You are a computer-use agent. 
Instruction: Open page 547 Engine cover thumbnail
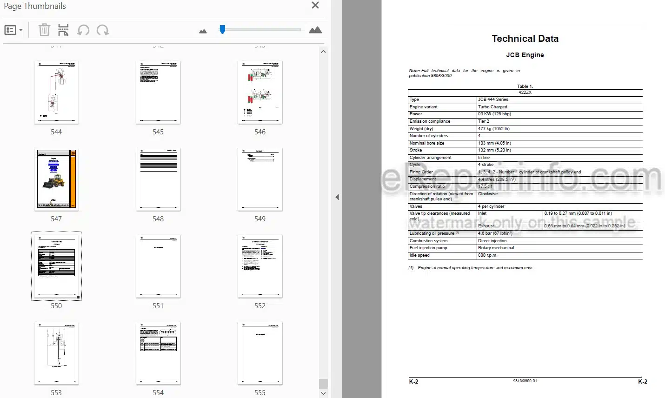pos(56,179)
